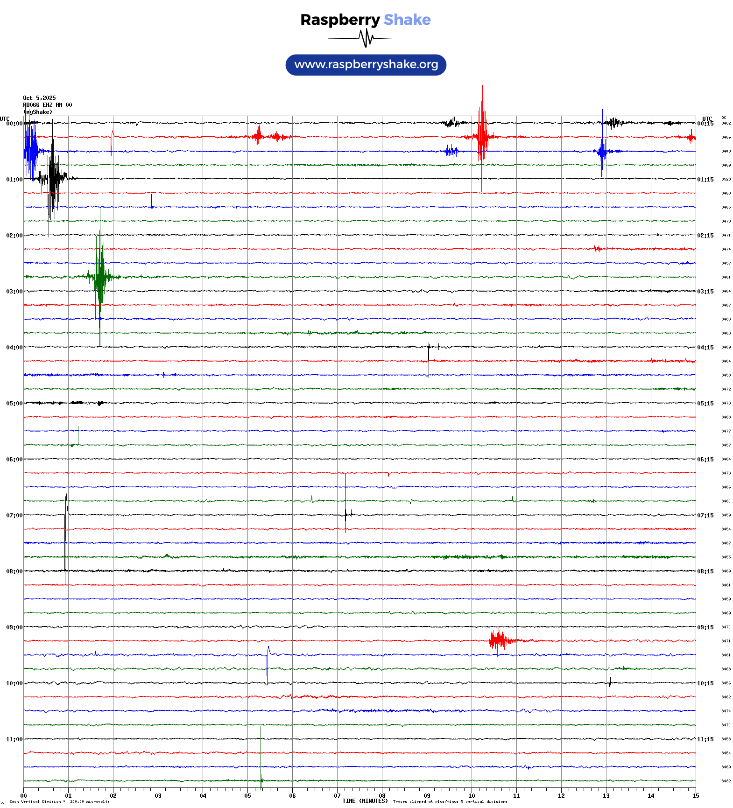The width and height of the screenshot is (733, 808).
Task: Click the Raspberry Shake logo text
Action: 365,20
